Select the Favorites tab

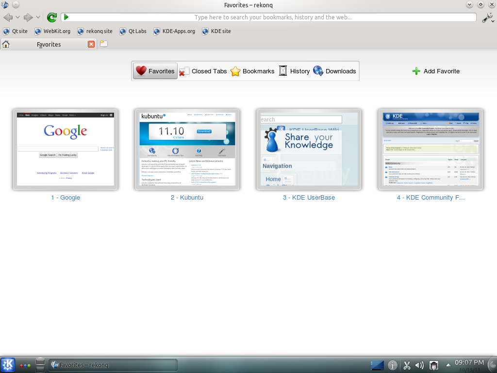tap(49, 44)
